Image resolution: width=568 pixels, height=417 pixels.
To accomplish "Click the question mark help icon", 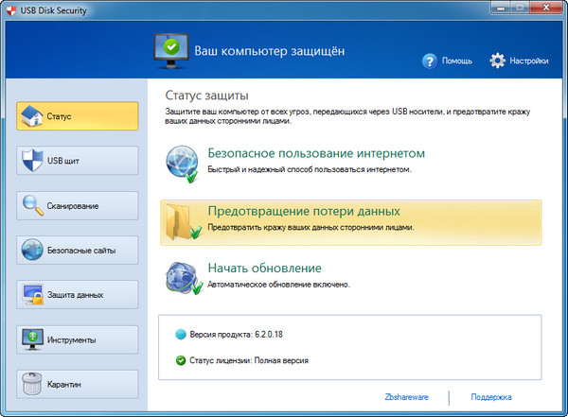I will click(430, 61).
